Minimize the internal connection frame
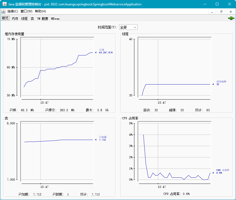The height and width of the screenshot is (200, 236). click(x=212, y=12)
